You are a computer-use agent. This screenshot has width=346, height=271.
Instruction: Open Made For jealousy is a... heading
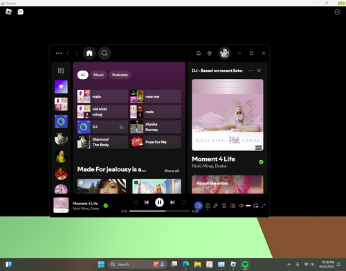click(x=111, y=170)
